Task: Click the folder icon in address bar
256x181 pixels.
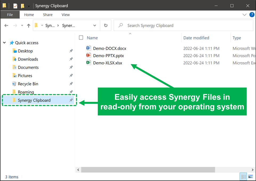Action: coord(36,25)
